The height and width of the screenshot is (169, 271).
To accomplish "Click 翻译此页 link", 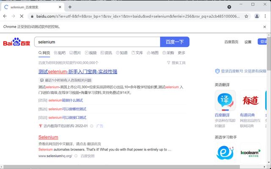I will pos(94,144).
